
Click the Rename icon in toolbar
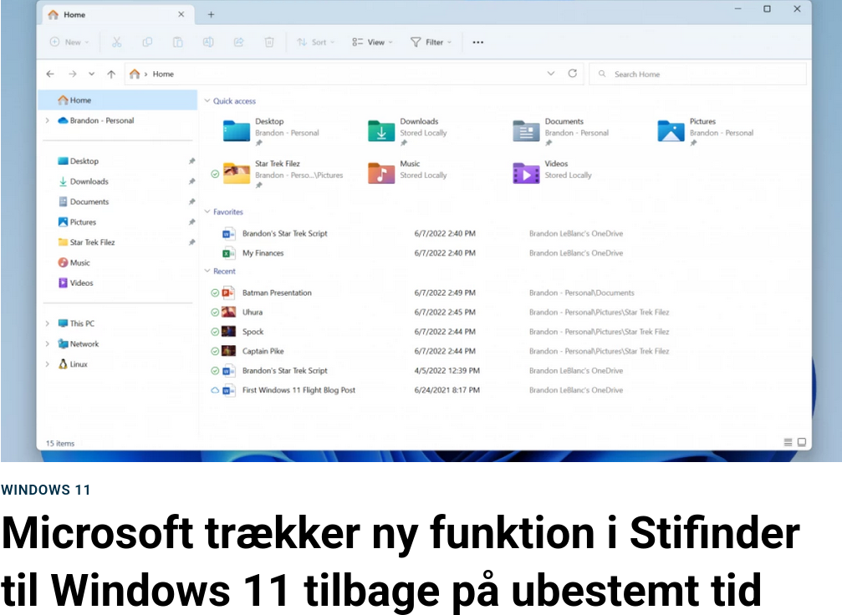click(208, 42)
